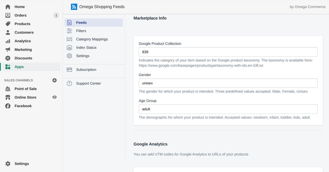The image size is (329, 172).
Task: Click the Category Mappings arrows icon
Action: coord(69,39)
